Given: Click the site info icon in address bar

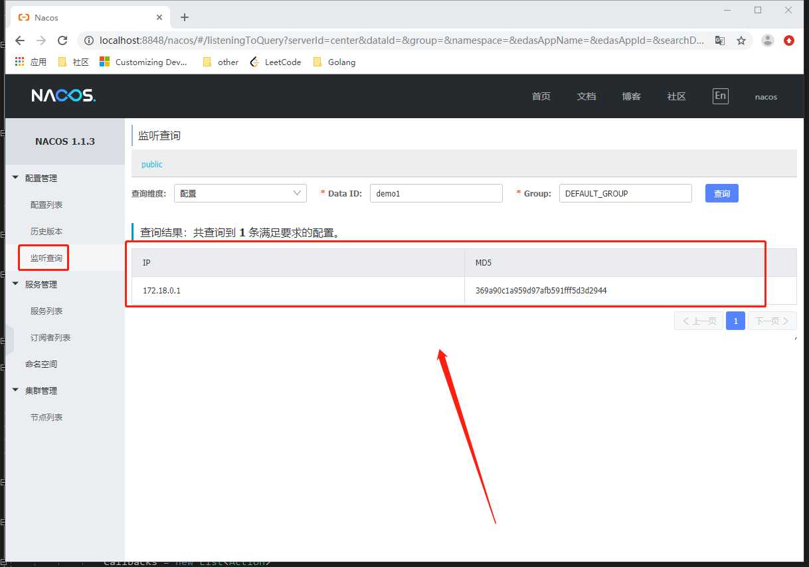Looking at the screenshot, I should click(x=89, y=40).
